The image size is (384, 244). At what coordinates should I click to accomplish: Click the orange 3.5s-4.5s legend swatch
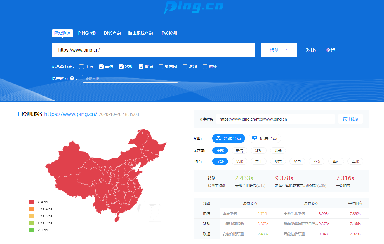[32, 209]
